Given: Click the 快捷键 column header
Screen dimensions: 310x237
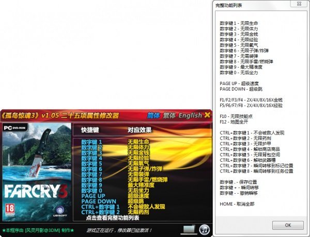Looking at the screenshot, I should 90,130.
